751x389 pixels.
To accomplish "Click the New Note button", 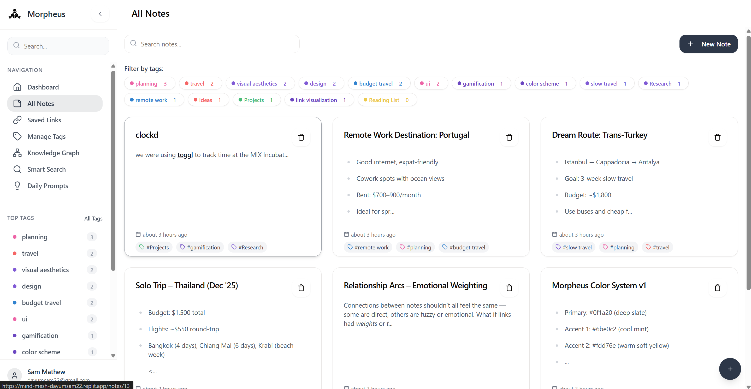I will click(708, 44).
